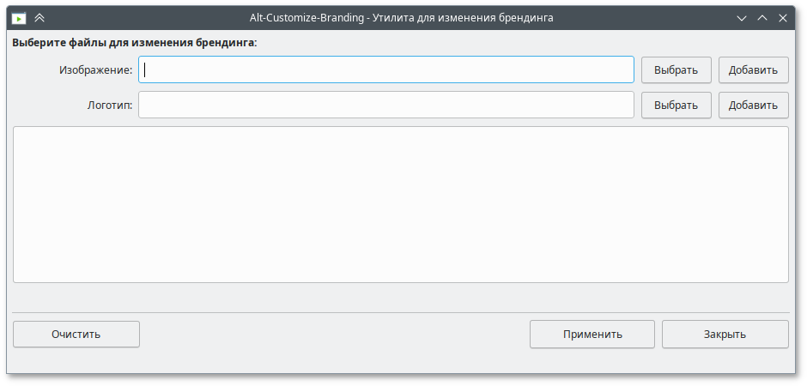Open the window menu icon in title bar
This screenshot has width=807, height=386.
point(17,17)
